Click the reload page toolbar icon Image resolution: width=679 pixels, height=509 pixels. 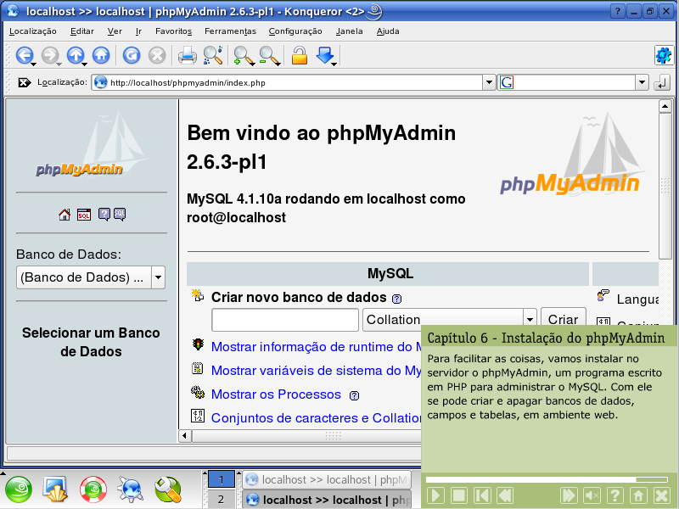click(x=131, y=56)
